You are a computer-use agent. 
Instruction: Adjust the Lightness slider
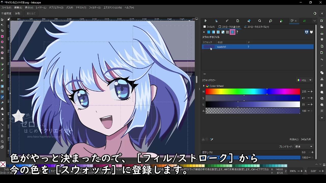[253, 104]
